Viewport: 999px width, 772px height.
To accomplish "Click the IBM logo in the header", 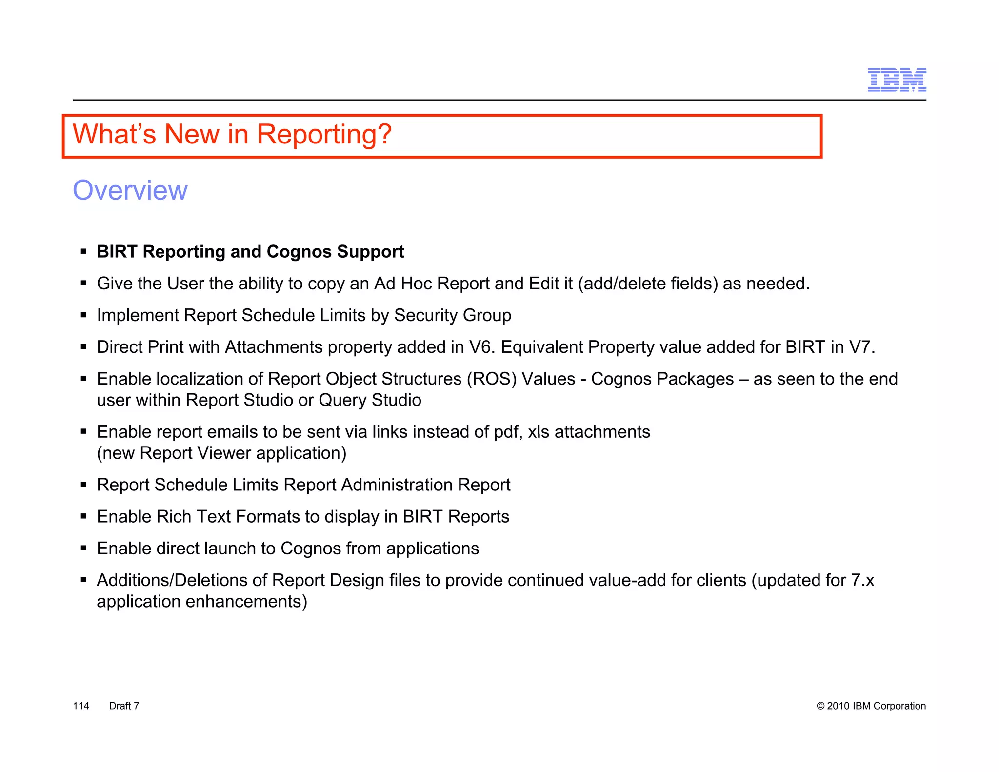I will tap(897, 80).
